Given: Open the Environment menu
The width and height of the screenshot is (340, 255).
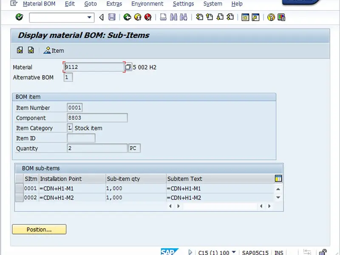Looking at the screenshot, I should (147, 4).
